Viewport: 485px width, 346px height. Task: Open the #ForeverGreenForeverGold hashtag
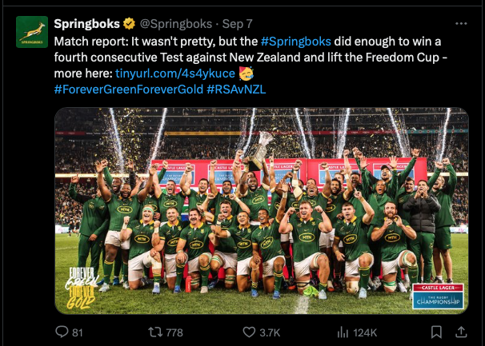pyautogui.click(x=128, y=89)
